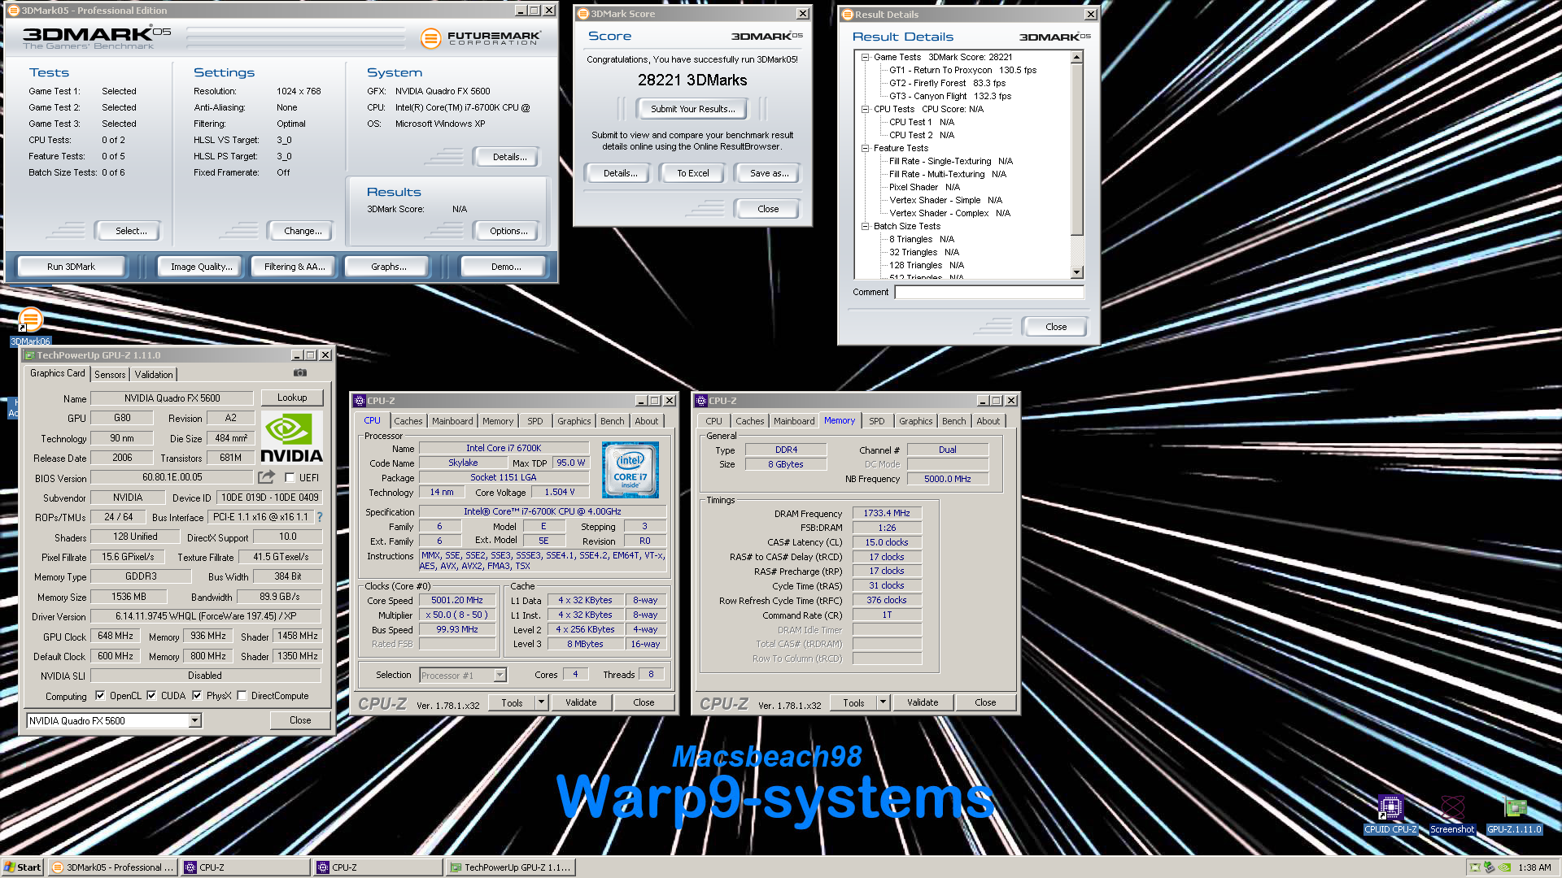Click the Result Details window title icon
1562x878 pixels.
pyautogui.click(x=847, y=15)
